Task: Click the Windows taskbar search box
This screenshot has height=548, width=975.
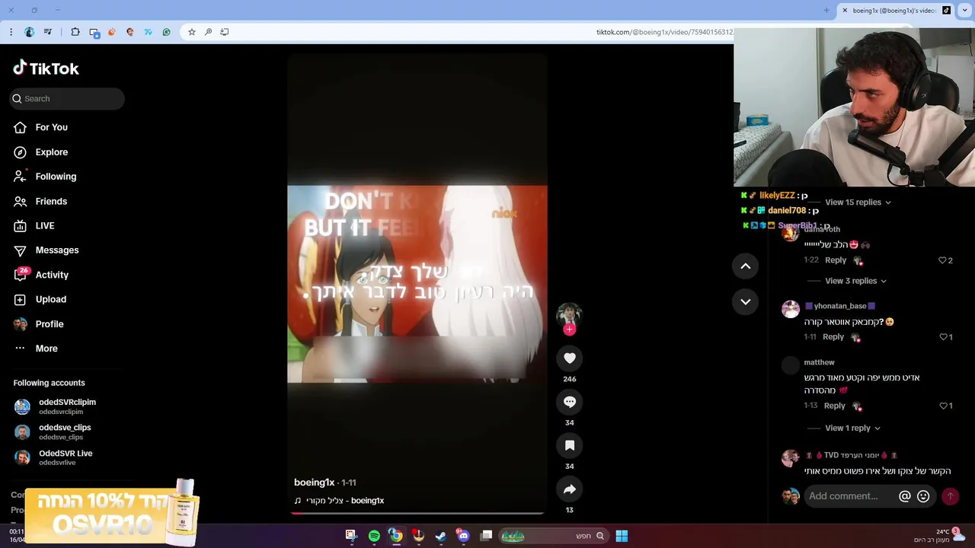Action: (x=554, y=536)
